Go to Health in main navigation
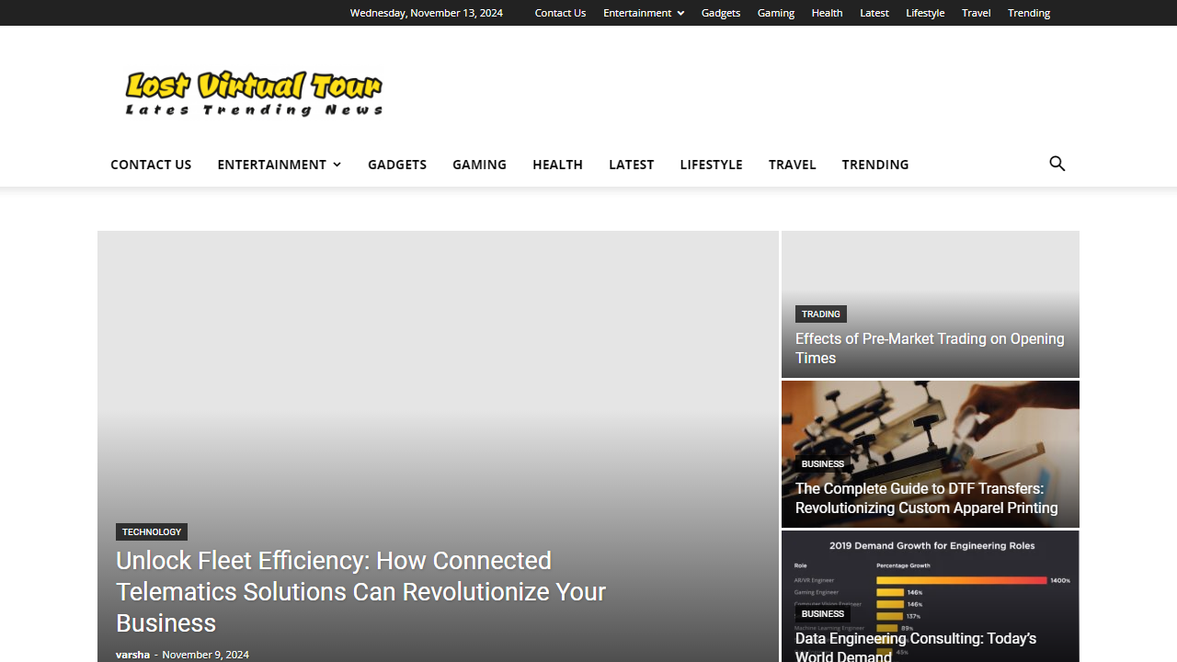The image size is (1177, 662). click(x=557, y=165)
